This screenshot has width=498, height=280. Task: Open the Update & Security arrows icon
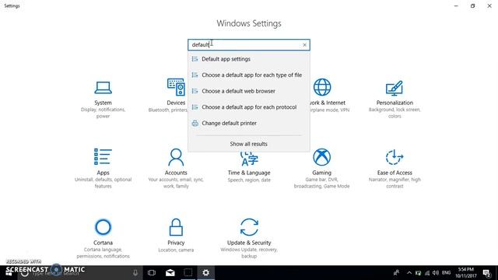point(249,227)
